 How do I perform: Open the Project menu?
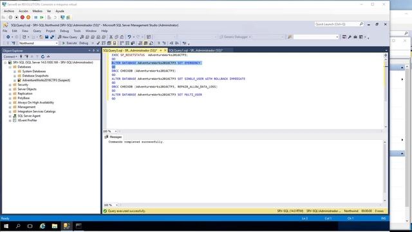pos(50,31)
